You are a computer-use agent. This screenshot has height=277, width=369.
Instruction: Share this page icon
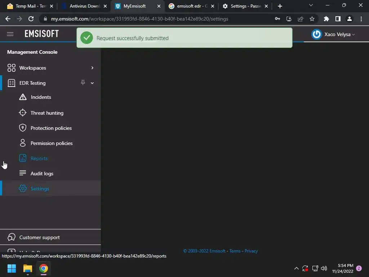pyautogui.click(x=301, y=19)
